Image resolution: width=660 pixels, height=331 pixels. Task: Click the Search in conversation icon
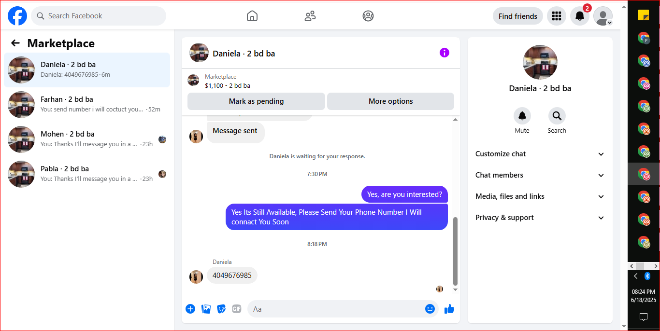pos(557,116)
